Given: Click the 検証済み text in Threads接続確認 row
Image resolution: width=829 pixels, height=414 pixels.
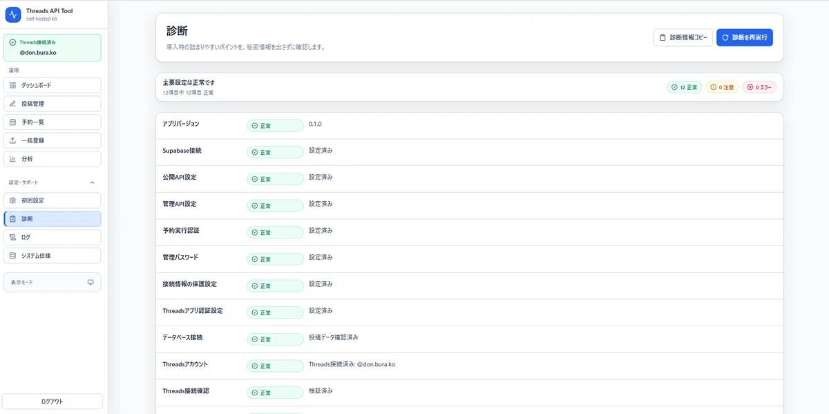Looking at the screenshot, I should [321, 391].
